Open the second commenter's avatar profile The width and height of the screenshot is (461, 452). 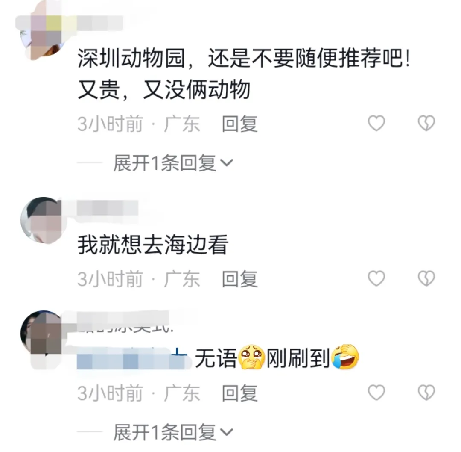click(44, 220)
